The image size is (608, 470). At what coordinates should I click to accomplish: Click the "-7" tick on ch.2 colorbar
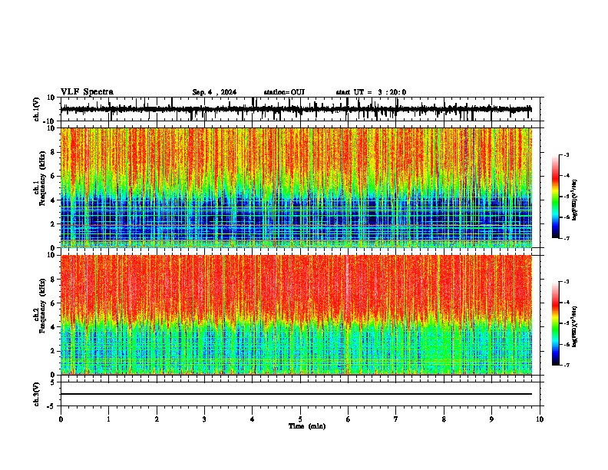(566, 365)
